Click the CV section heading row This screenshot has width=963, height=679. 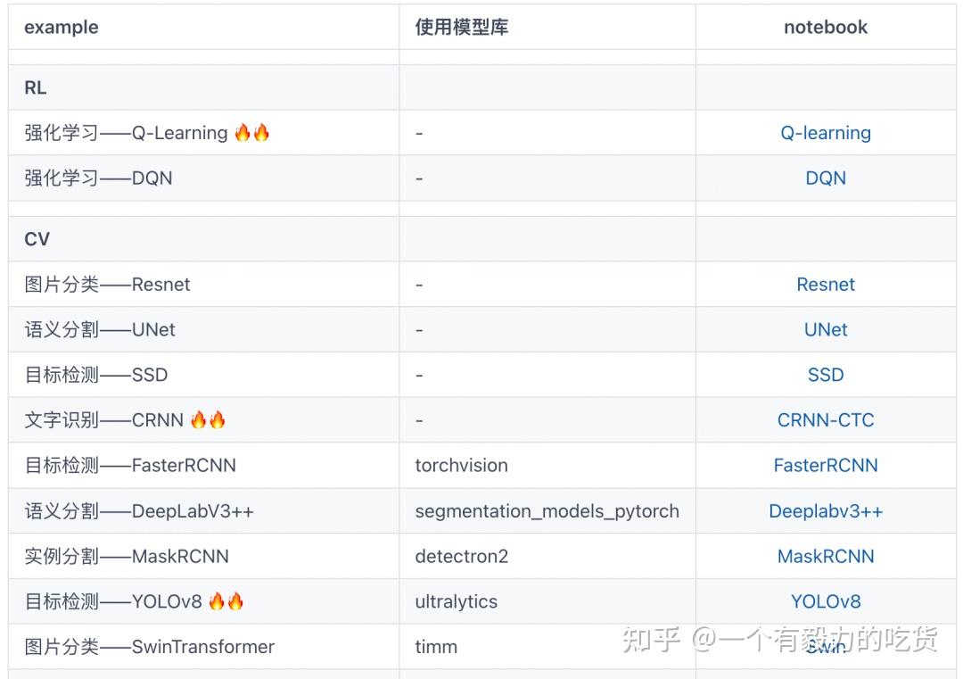tap(482, 239)
